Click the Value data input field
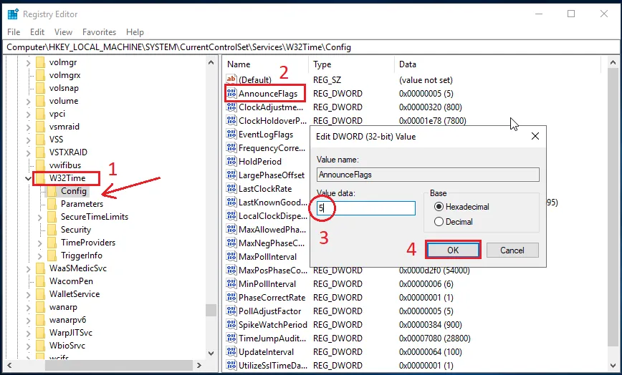The image size is (622, 375). point(365,208)
